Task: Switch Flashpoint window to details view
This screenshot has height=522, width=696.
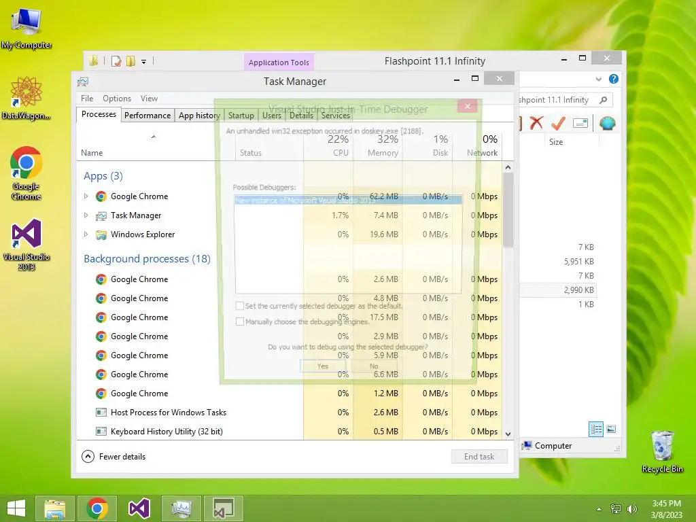Action: click(596, 429)
